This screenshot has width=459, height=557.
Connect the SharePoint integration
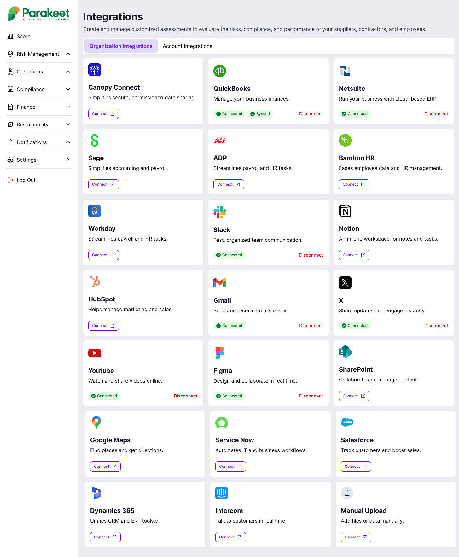tap(354, 396)
